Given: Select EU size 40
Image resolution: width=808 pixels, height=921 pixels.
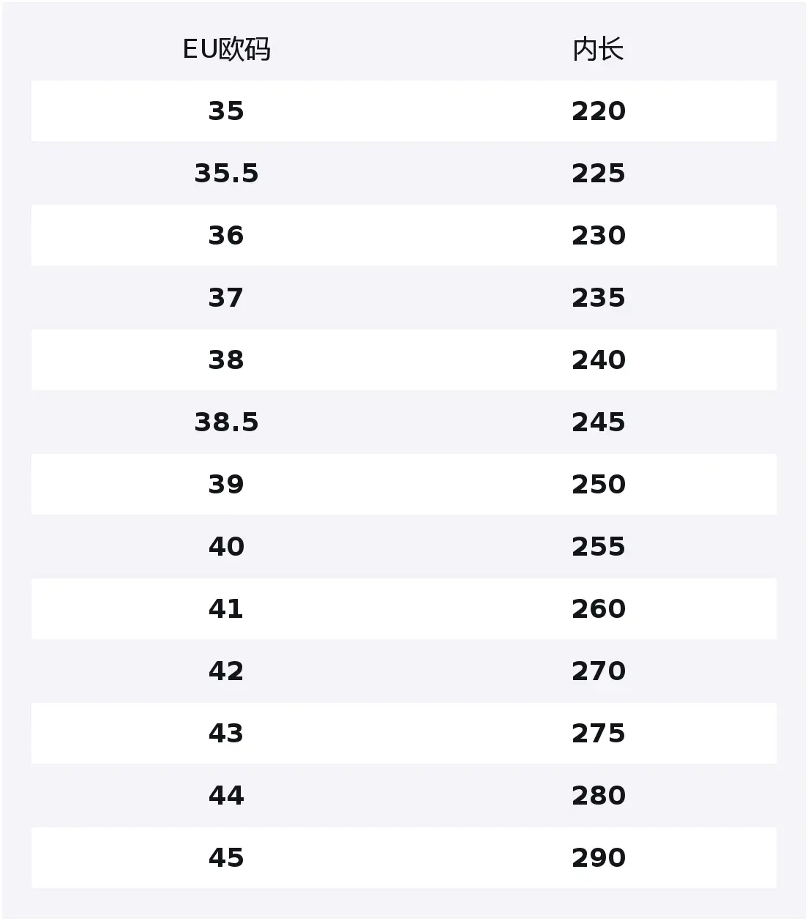Looking at the screenshot, I should point(226,547).
